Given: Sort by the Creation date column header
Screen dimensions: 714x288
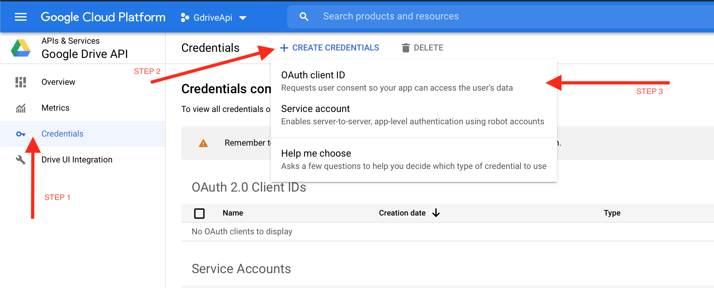Looking at the screenshot, I should pos(402,213).
